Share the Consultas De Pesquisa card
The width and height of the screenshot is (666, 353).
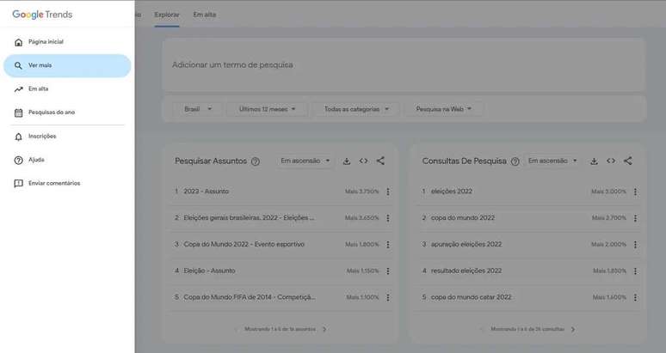tap(628, 161)
